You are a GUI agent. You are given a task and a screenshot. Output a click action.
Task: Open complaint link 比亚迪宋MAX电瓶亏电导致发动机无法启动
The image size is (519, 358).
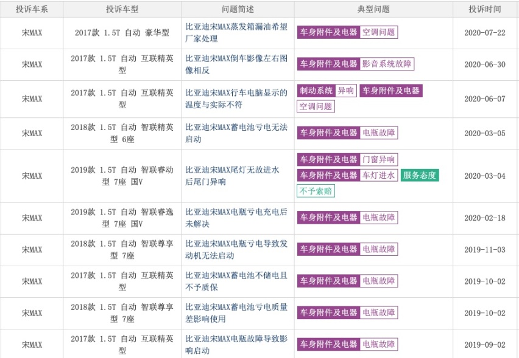coord(236,249)
